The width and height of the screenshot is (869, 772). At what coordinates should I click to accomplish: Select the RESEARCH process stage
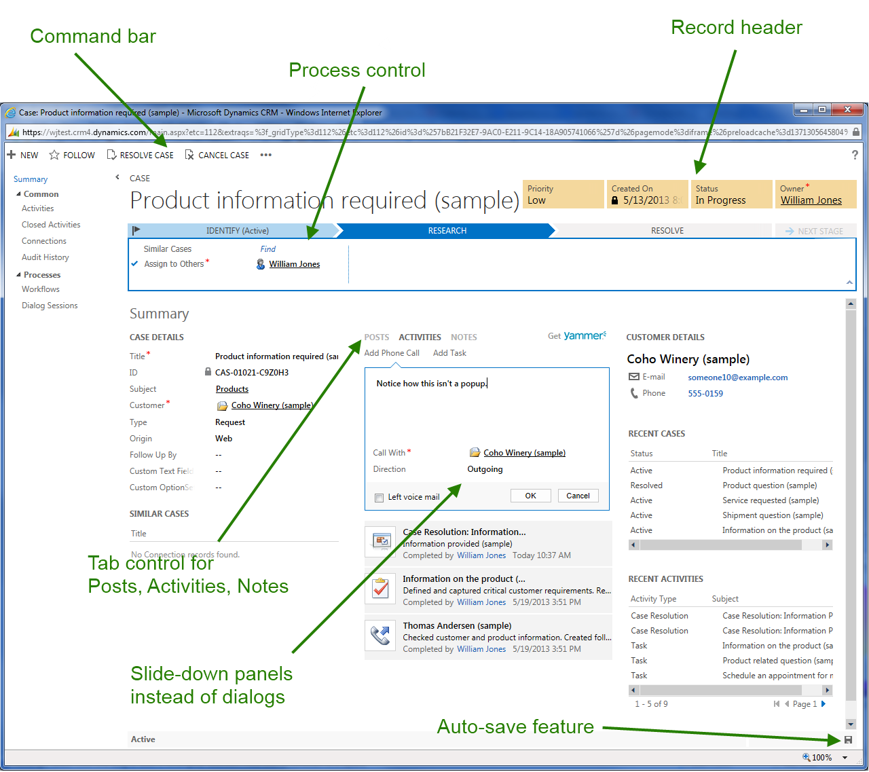[x=447, y=231]
